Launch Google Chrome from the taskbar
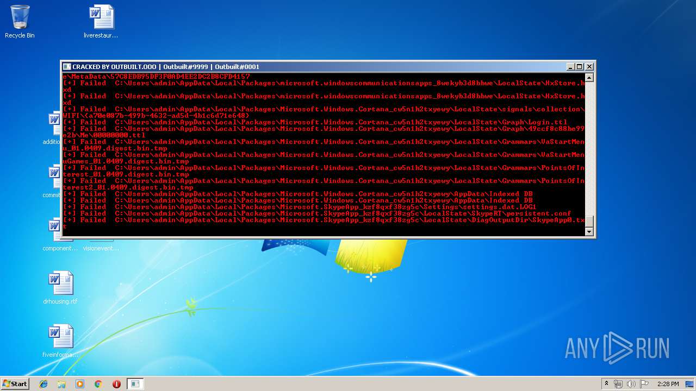The height and width of the screenshot is (391, 696). click(98, 384)
